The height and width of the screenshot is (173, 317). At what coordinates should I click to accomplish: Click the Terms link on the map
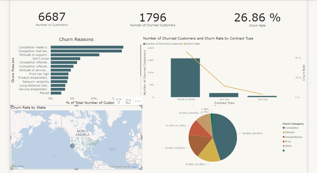tap(135, 167)
